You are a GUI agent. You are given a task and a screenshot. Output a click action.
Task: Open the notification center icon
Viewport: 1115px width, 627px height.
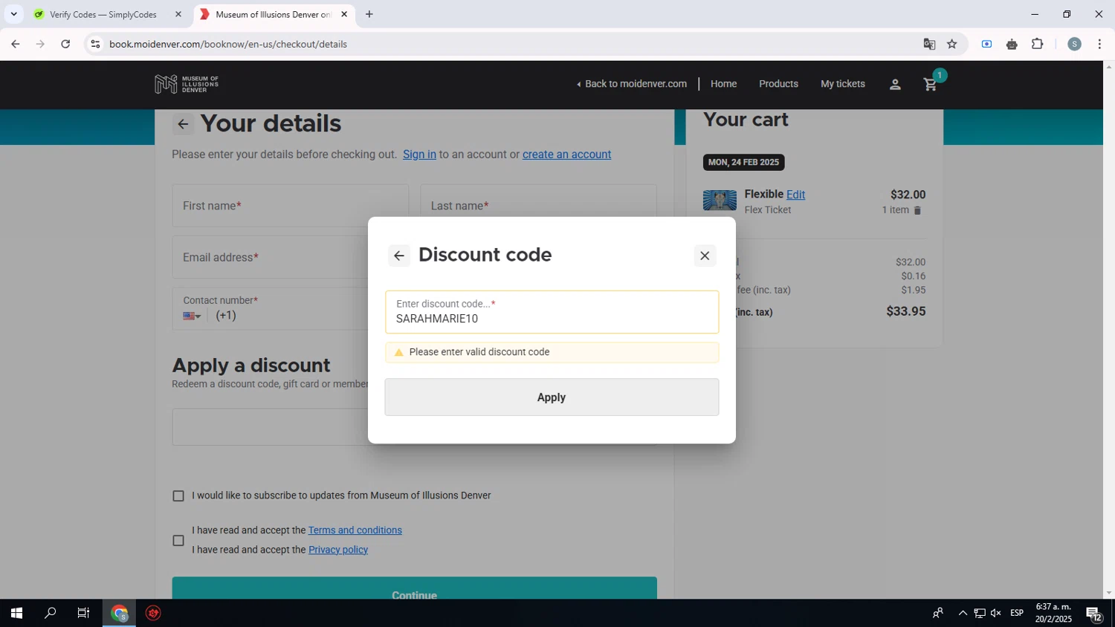pos(1094,614)
